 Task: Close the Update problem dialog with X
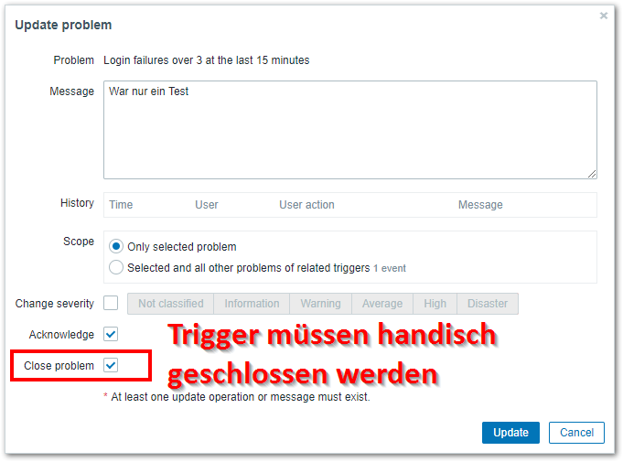[604, 16]
